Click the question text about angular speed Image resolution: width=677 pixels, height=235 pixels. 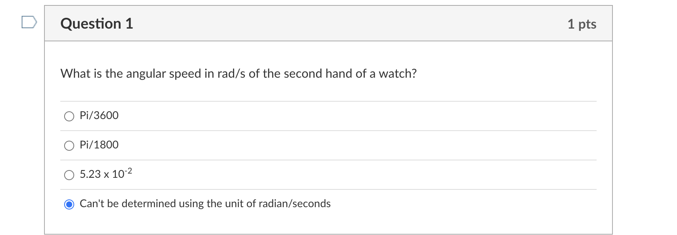[238, 73]
